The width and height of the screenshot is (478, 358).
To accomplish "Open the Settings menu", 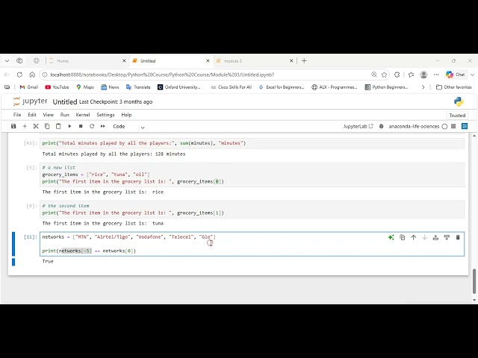I will (x=105, y=115).
